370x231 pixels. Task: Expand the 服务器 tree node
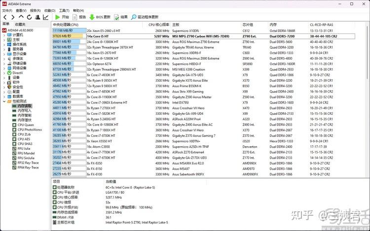[x=4, y=49]
